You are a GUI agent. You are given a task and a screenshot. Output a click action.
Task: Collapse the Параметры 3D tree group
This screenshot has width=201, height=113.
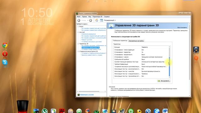[78, 44]
